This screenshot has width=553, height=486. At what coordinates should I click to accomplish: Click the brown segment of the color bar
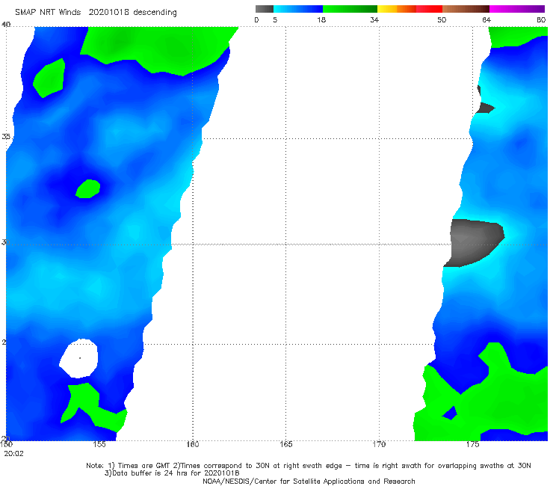click(x=466, y=9)
